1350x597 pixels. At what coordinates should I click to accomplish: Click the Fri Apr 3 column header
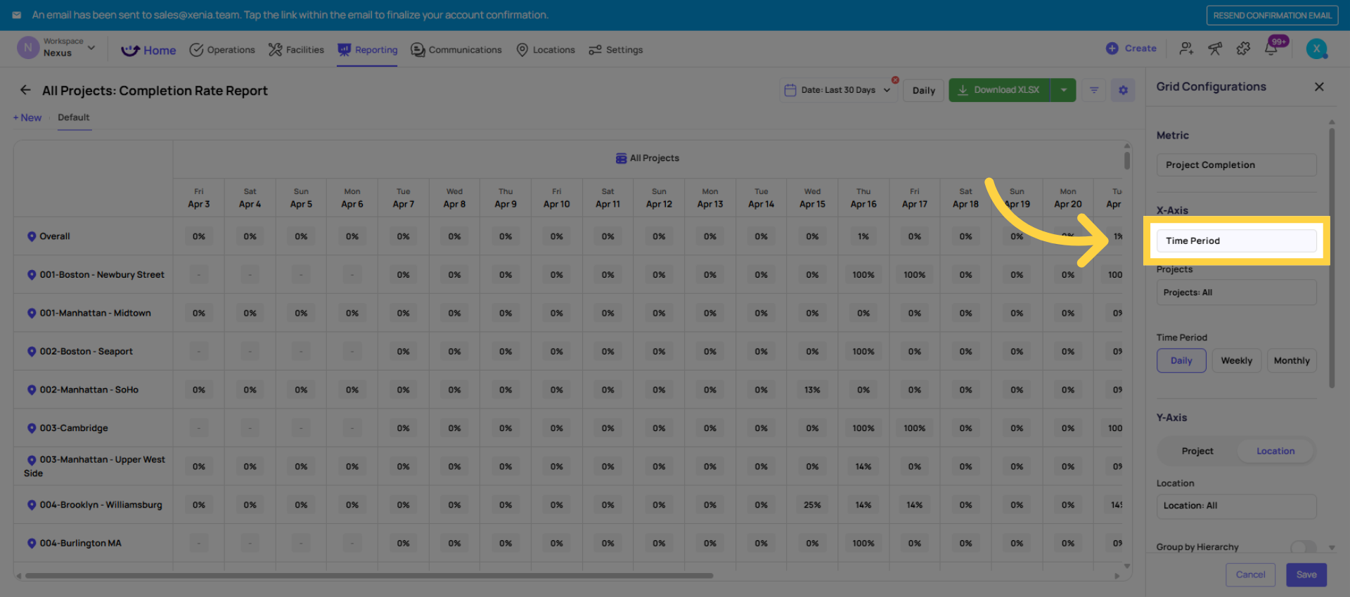[x=199, y=198]
